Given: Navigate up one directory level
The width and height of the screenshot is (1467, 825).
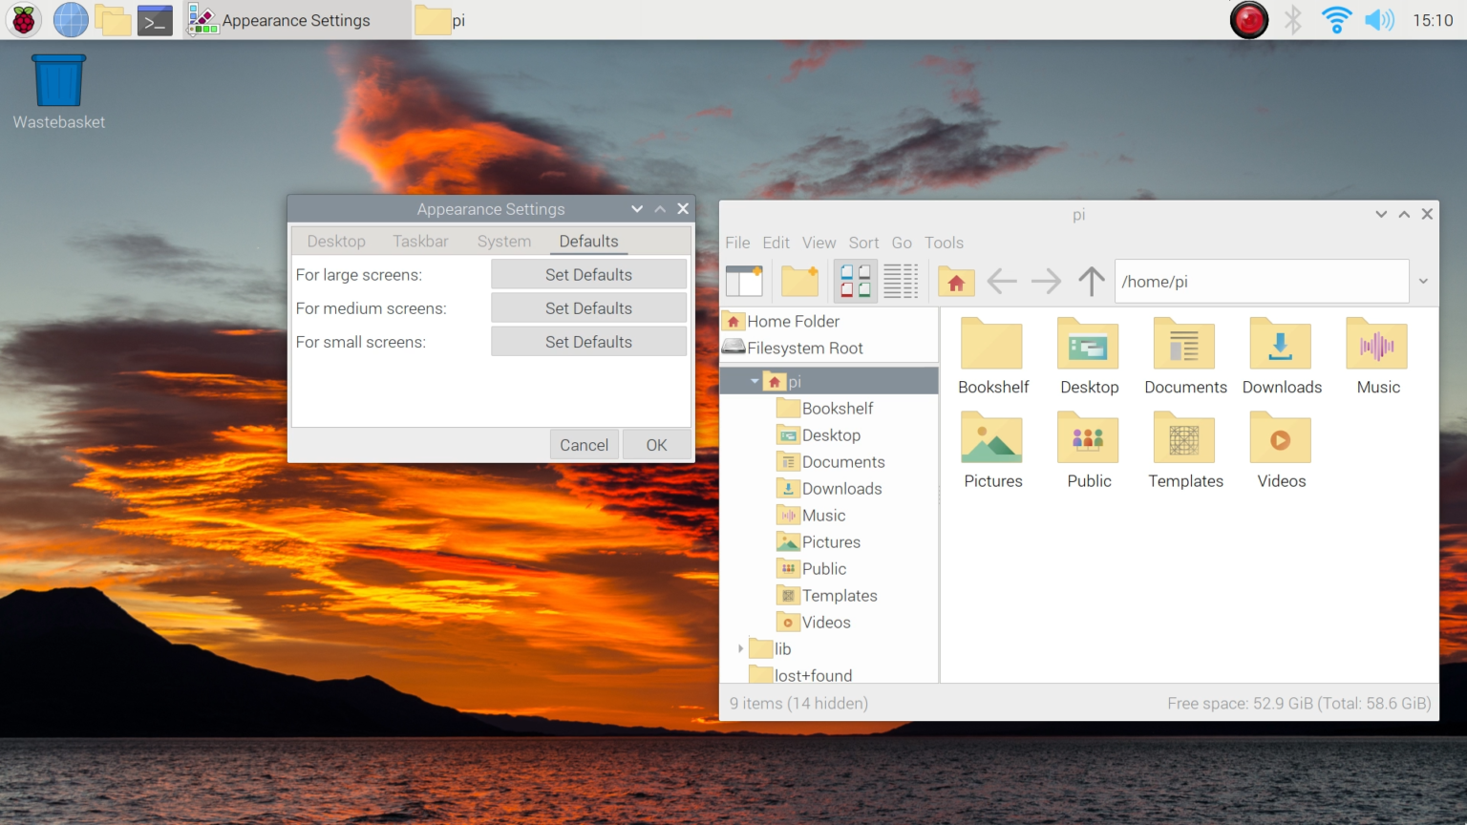Looking at the screenshot, I should 1090,281.
